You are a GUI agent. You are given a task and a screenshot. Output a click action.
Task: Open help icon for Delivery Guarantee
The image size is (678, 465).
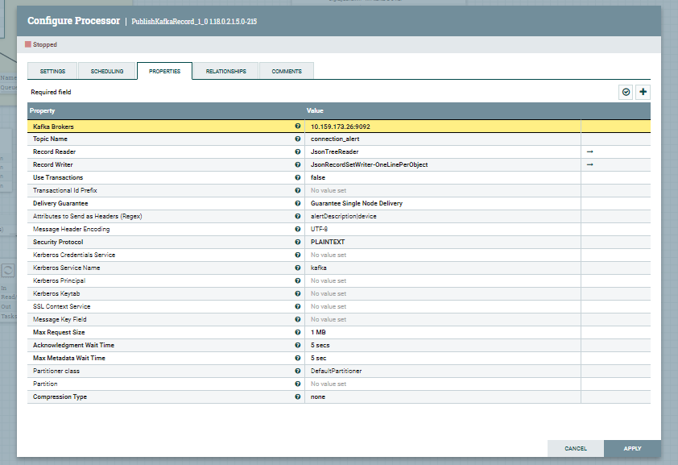[x=297, y=203]
